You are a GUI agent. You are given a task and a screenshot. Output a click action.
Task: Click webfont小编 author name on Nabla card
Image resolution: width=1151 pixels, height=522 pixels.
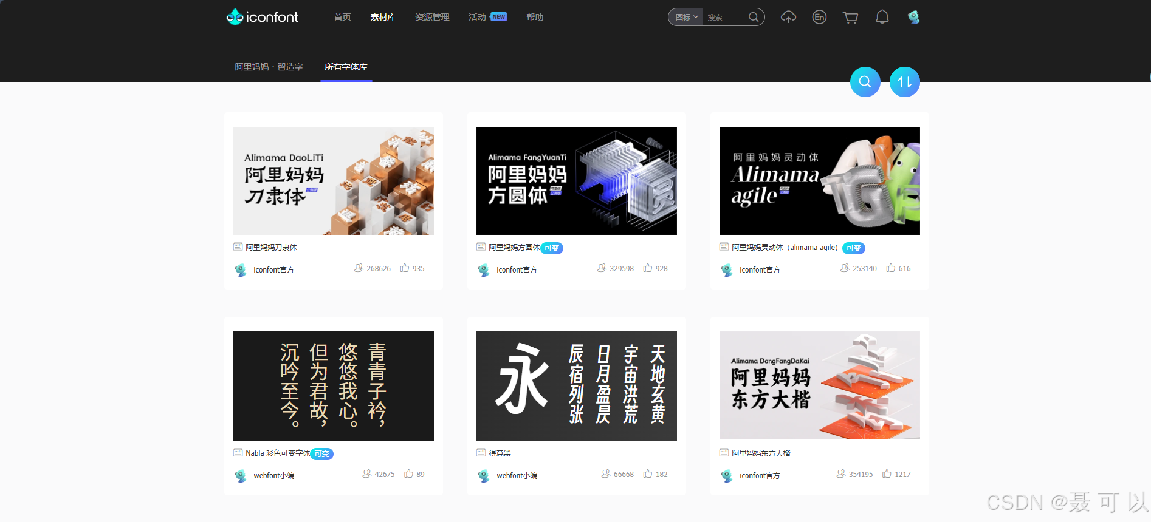(x=273, y=476)
